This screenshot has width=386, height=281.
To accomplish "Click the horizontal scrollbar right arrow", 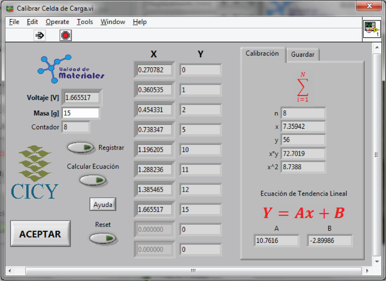I will click(x=368, y=271).
